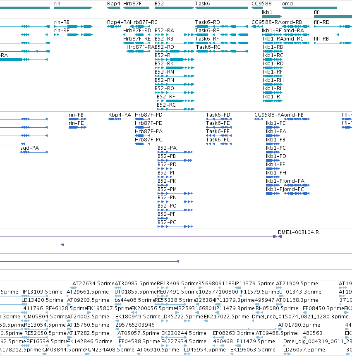This screenshot has width=352, height=356.
Task: Select the omd gene label in top track
Action: [287, 4]
